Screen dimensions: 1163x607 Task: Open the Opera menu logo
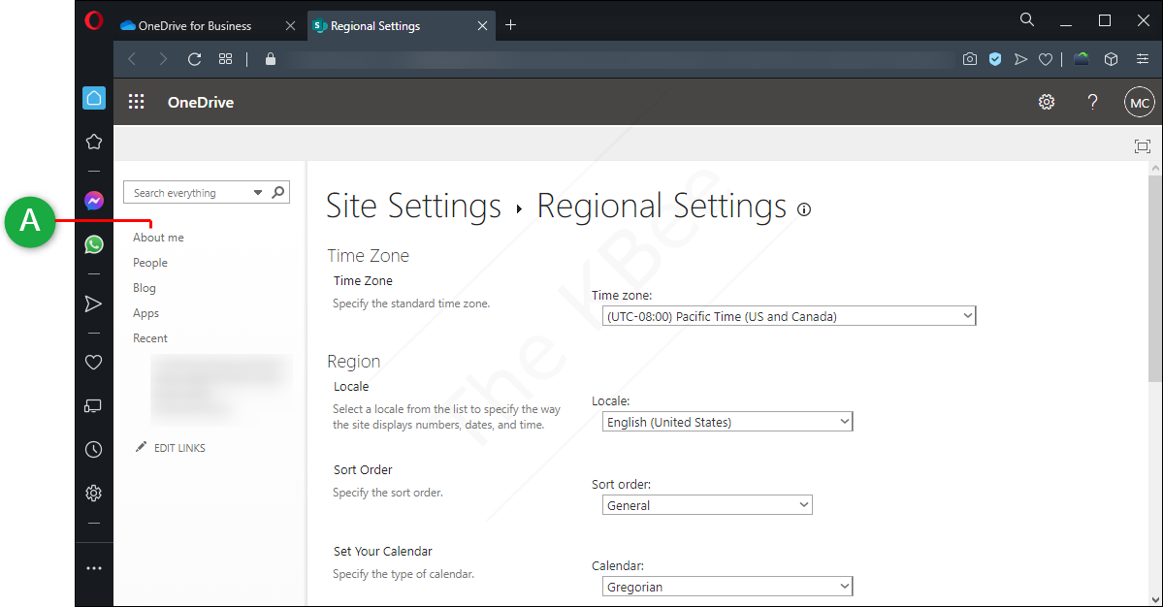[93, 20]
